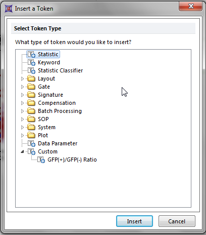Click the Layout folder icon
The image size is (206, 235).
(31, 79)
